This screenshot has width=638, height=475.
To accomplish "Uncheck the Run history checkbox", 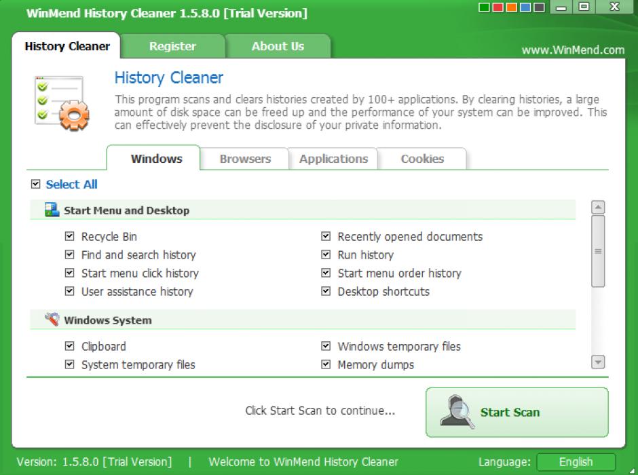I will coord(326,254).
